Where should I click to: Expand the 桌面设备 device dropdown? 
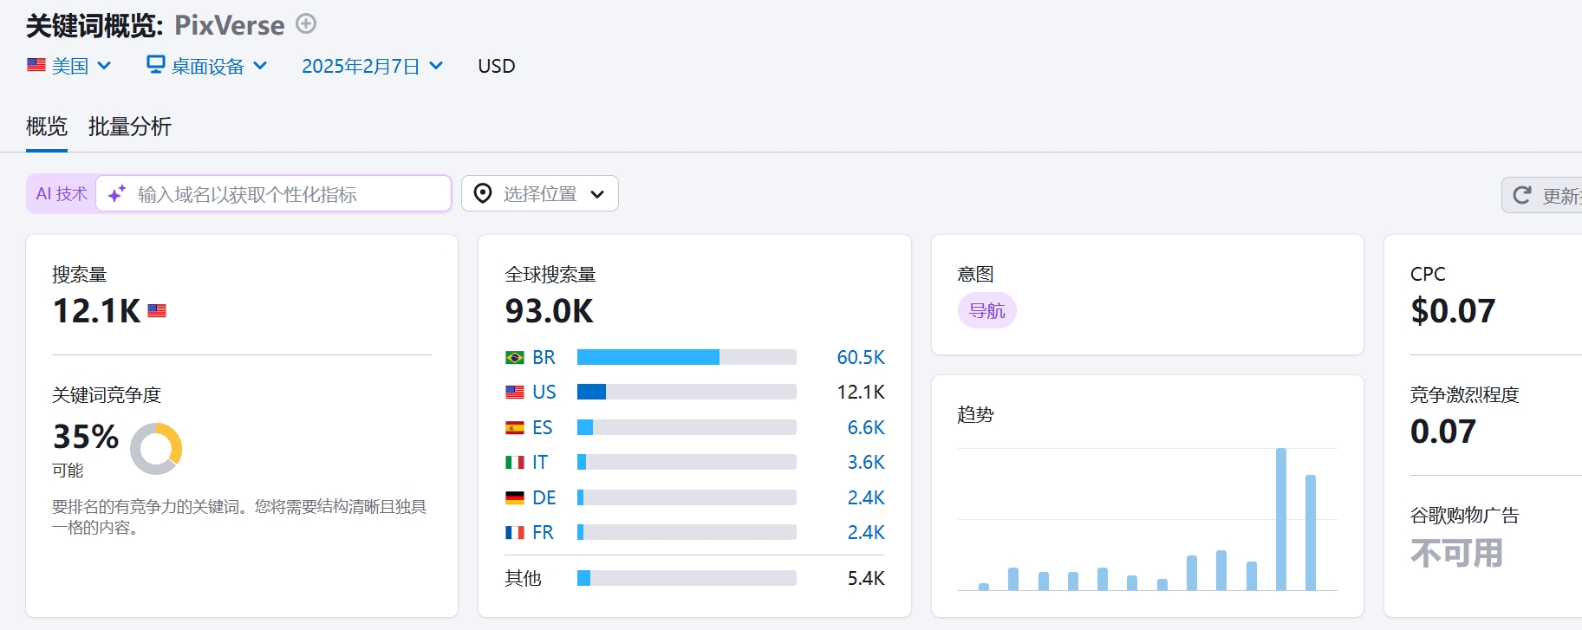coord(207,66)
